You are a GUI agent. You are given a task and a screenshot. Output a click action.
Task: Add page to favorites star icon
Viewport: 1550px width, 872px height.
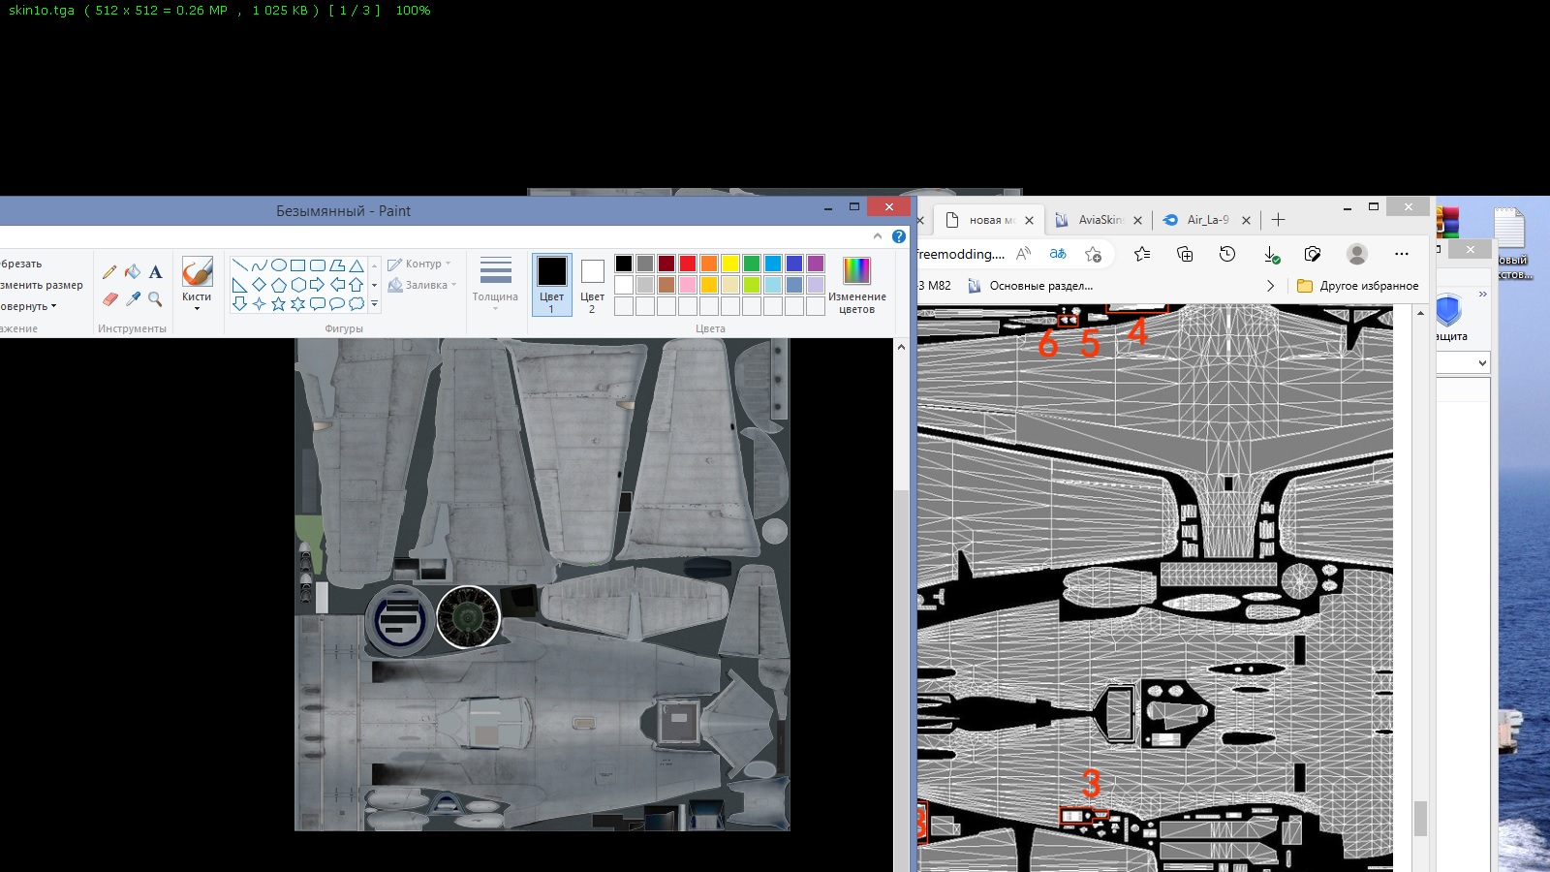tap(1093, 254)
